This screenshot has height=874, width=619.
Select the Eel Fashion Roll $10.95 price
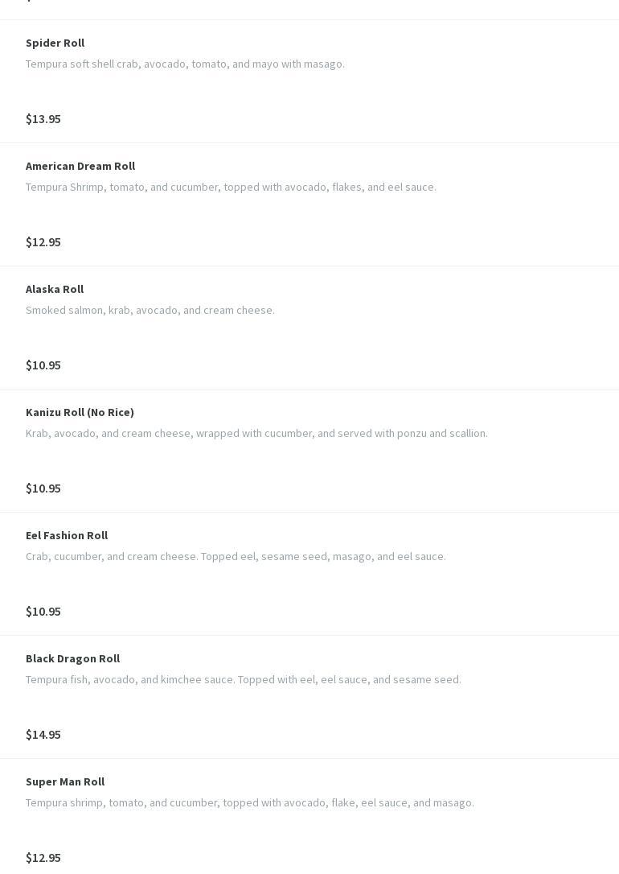(43, 611)
